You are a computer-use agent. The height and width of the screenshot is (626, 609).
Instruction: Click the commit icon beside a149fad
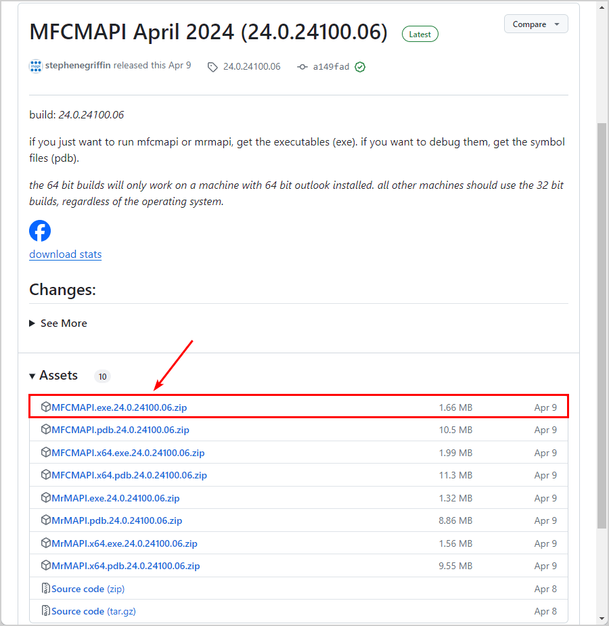coord(302,66)
